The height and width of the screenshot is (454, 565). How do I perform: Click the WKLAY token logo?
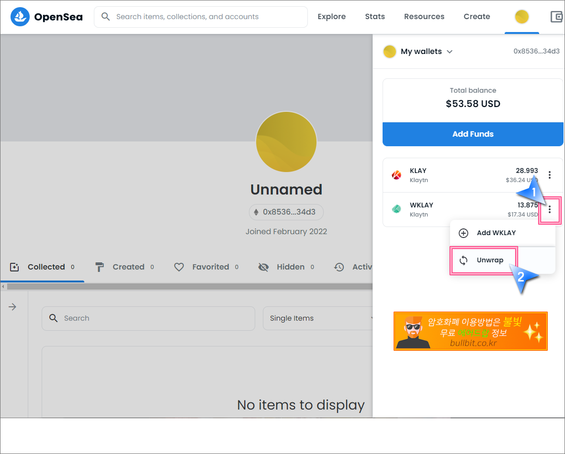coord(396,209)
